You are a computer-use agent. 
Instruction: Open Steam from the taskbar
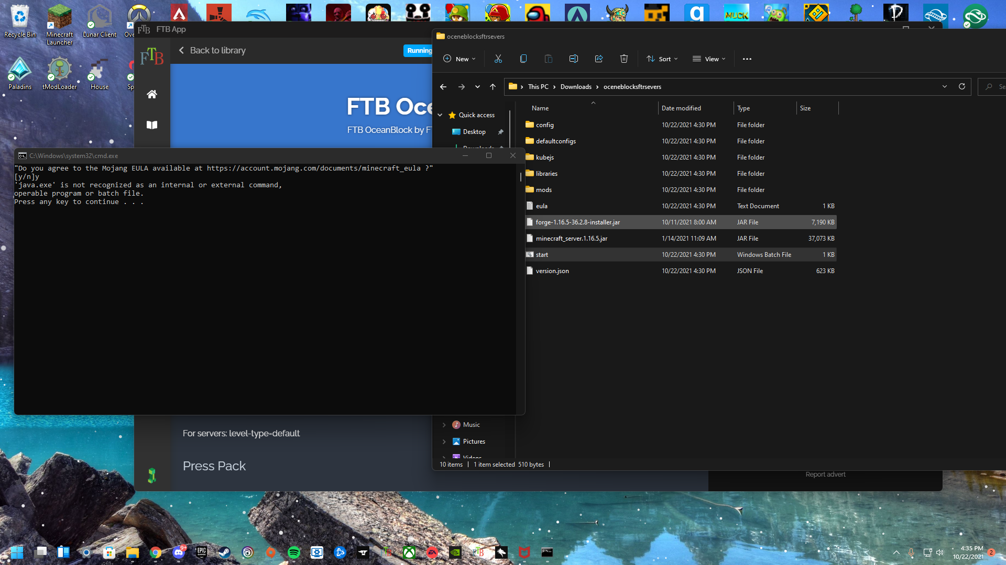tap(225, 552)
